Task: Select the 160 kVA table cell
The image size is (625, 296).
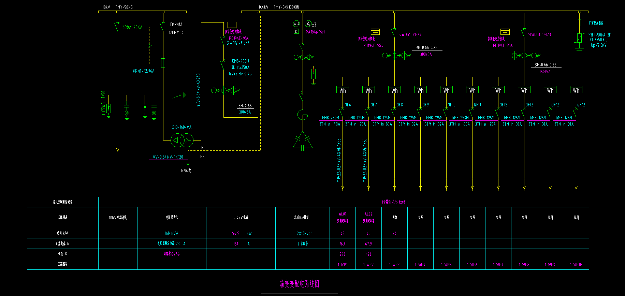Action: [171, 234]
